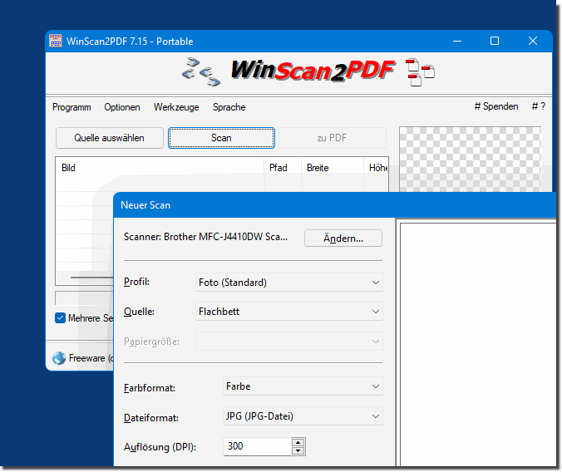The height and width of the screenshot is (472, 562).
Task: Open the Optionen menu
Action: (122, 107)
